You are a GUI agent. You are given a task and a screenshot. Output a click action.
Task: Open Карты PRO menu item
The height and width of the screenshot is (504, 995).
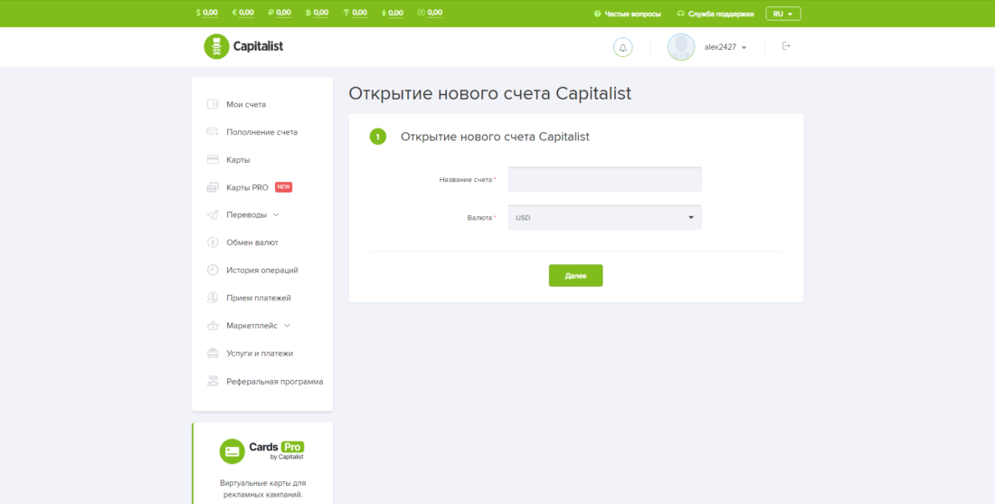click(x=248, y=187)
